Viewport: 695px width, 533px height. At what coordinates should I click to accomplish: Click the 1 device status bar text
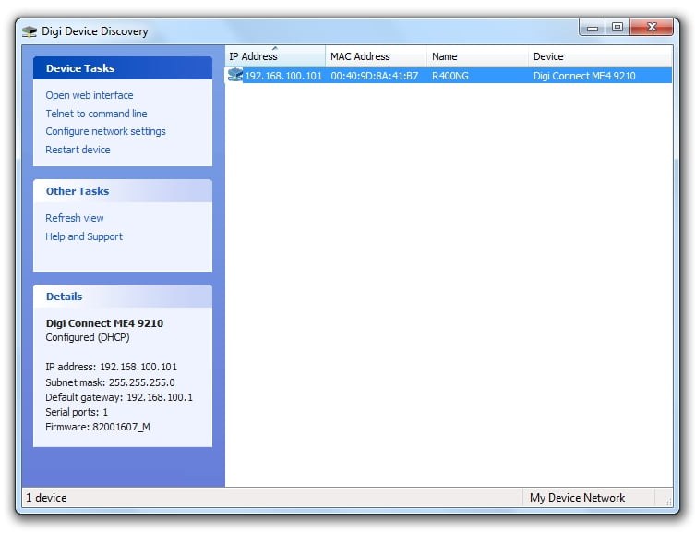pos(46,498)
